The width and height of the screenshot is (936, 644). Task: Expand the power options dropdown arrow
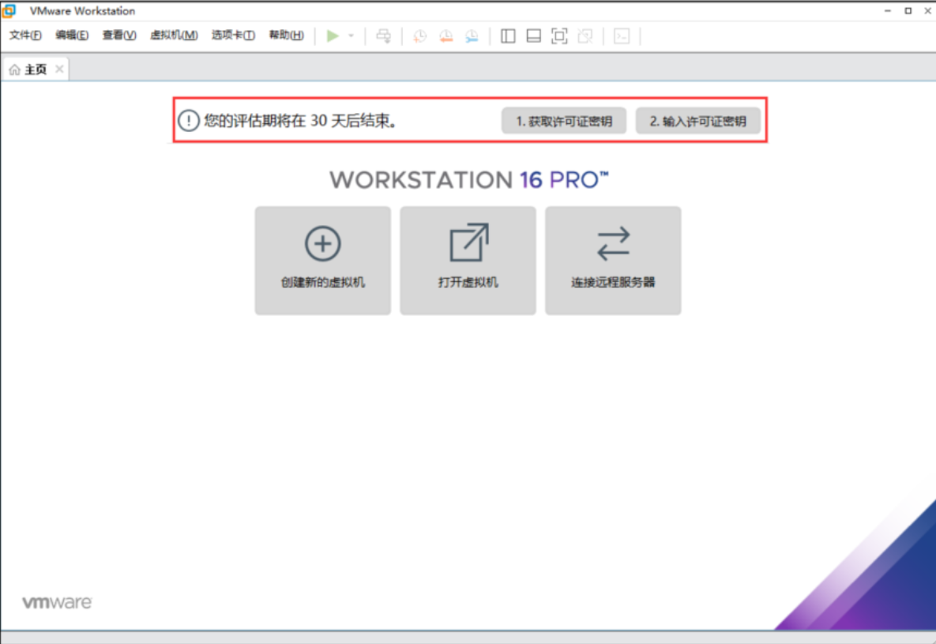point(351,36)
